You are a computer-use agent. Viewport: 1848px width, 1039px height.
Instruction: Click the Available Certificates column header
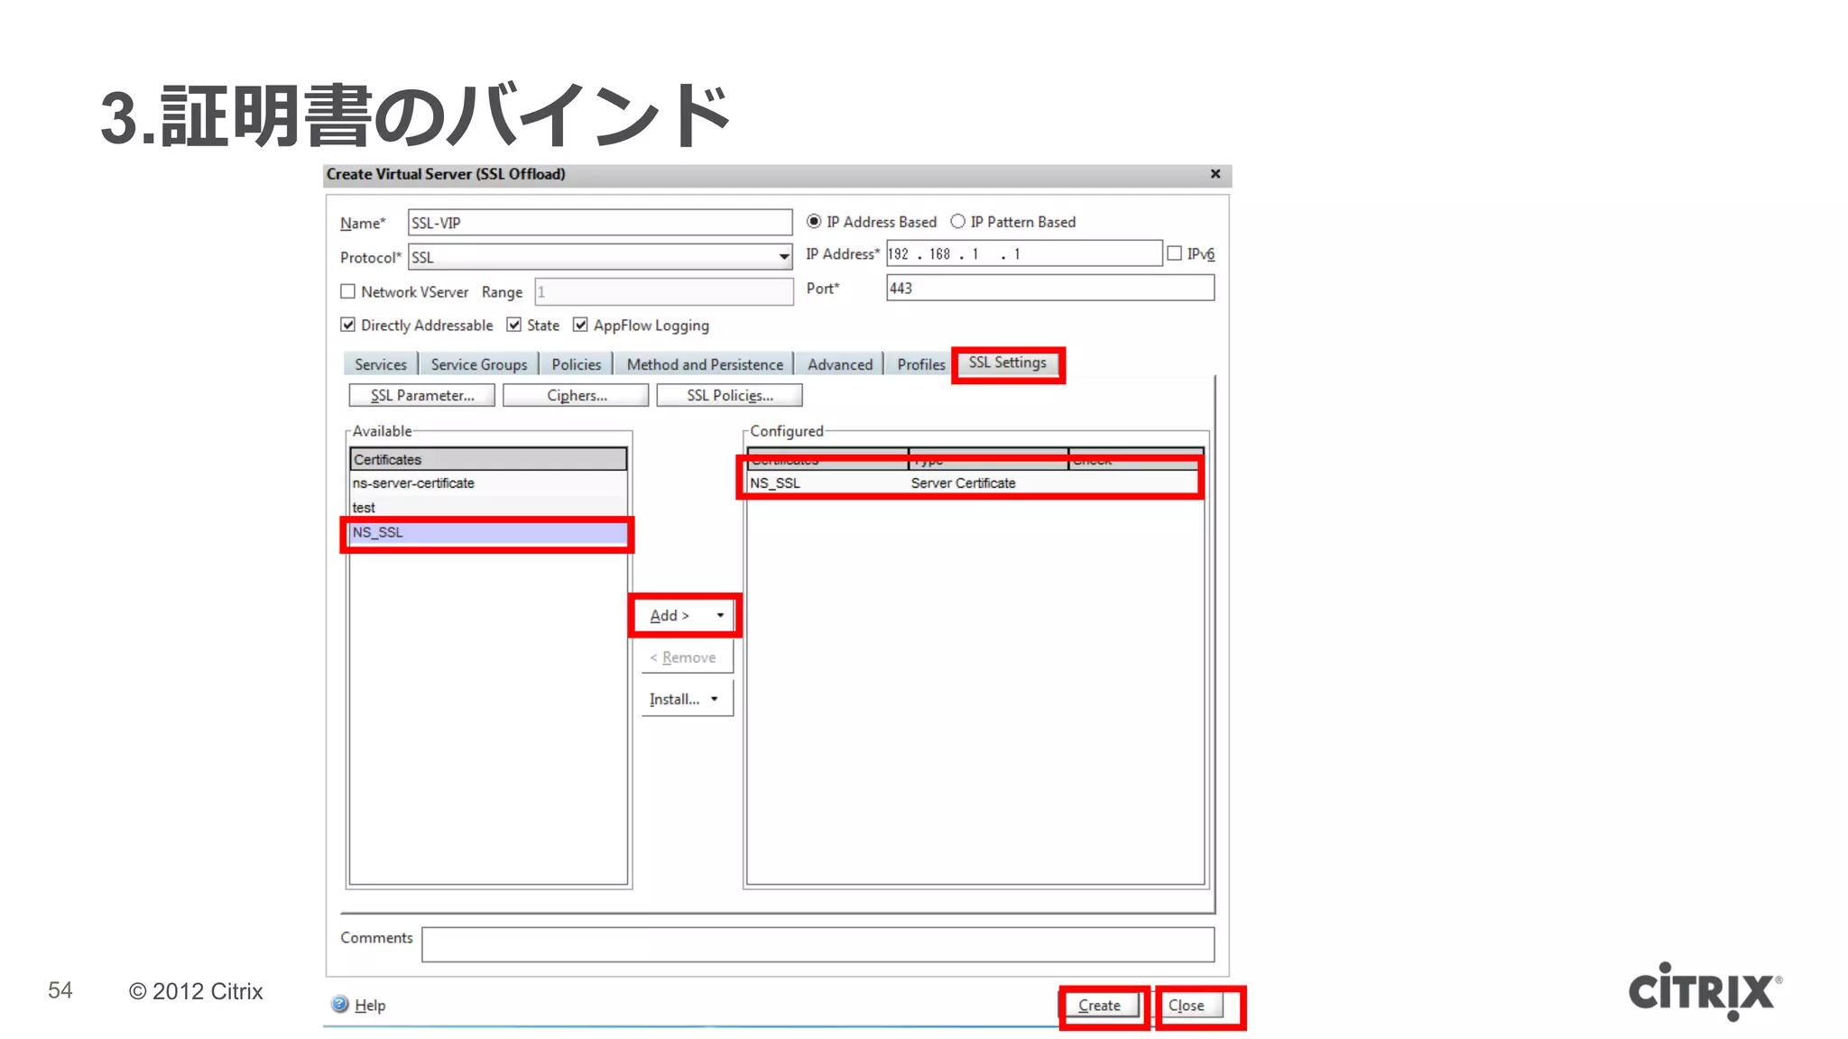[488, 459]
